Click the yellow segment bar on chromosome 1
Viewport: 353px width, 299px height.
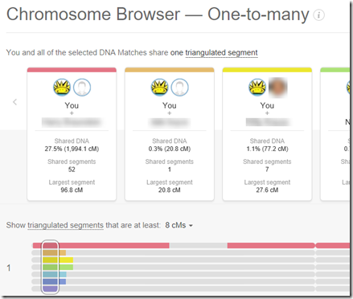coord(58,260)
